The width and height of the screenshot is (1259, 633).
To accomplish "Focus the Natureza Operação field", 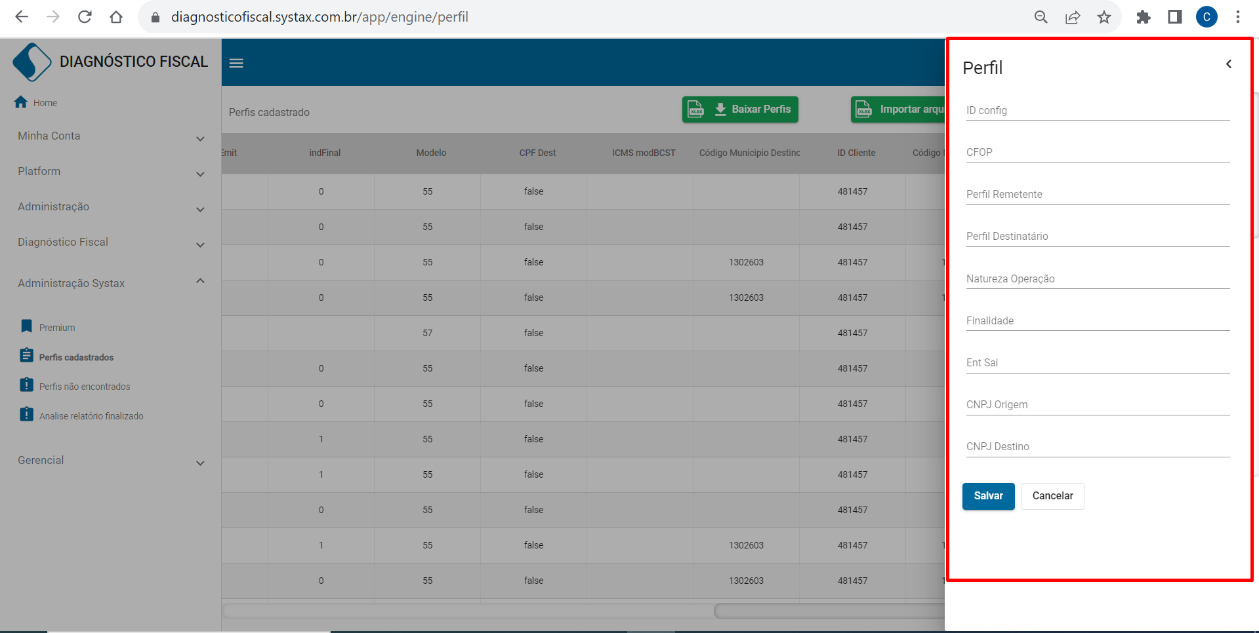I will tap(1098, 278).
